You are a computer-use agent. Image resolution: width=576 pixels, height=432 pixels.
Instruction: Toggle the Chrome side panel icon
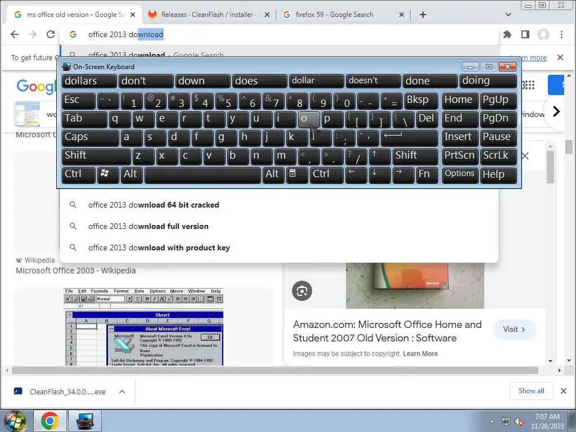[525, 34]
